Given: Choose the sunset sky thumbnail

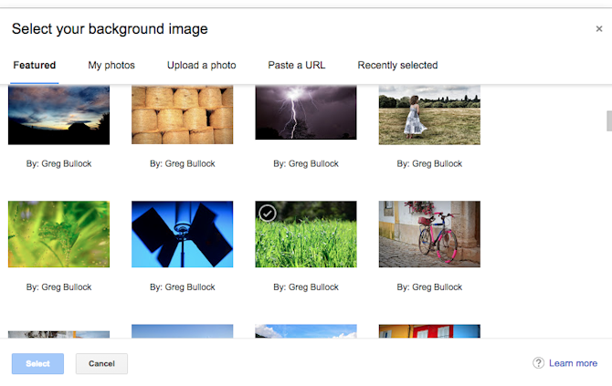Looking at the screenshot, I should coord(58,115).
